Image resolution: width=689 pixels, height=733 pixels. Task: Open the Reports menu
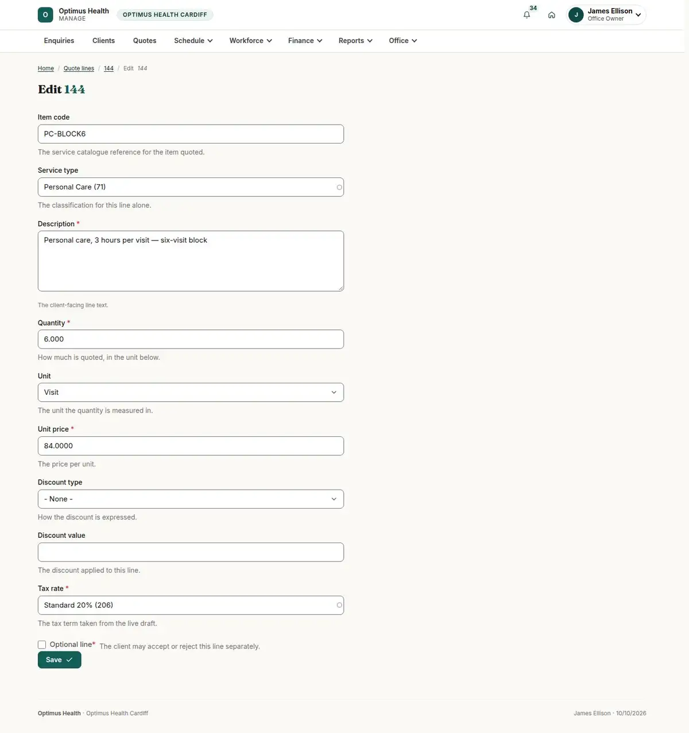(355, 41)
